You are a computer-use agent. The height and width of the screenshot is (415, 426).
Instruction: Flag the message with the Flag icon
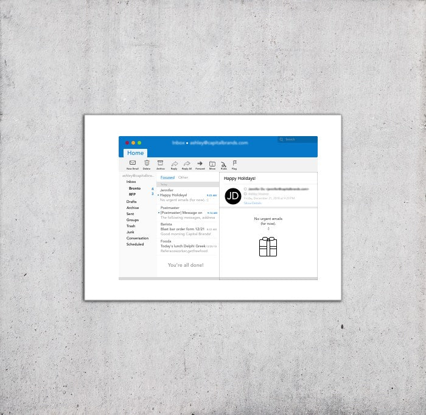click(234, 163)
